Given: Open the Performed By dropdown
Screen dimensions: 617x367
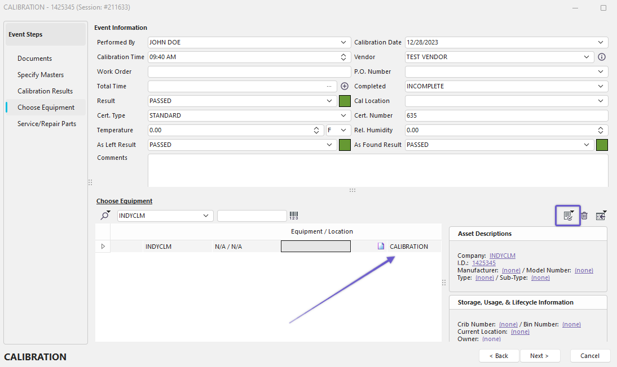Looking at the screenshot, I should coord(344,42).
